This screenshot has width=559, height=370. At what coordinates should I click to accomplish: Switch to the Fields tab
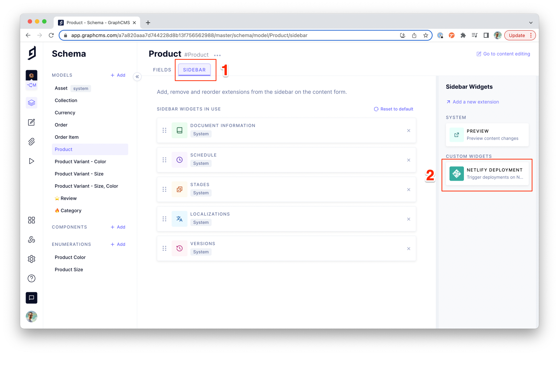click(x=162, y=70)
